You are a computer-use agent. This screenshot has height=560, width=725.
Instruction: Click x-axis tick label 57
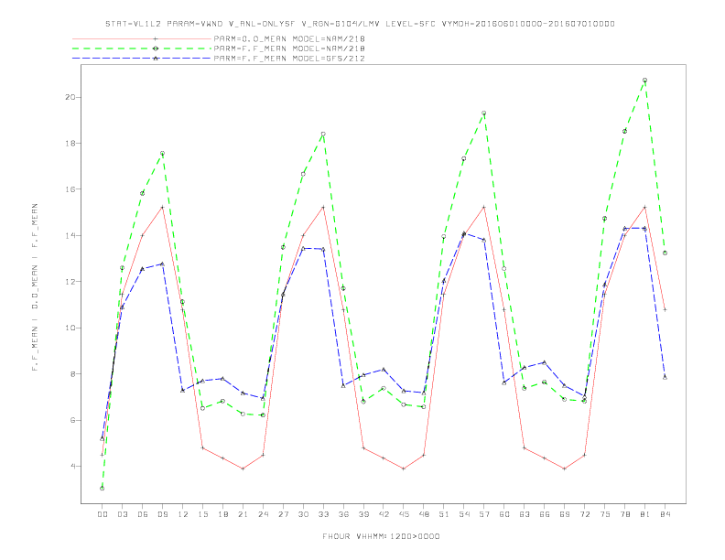pyautogui.click(x=484, y=514)
